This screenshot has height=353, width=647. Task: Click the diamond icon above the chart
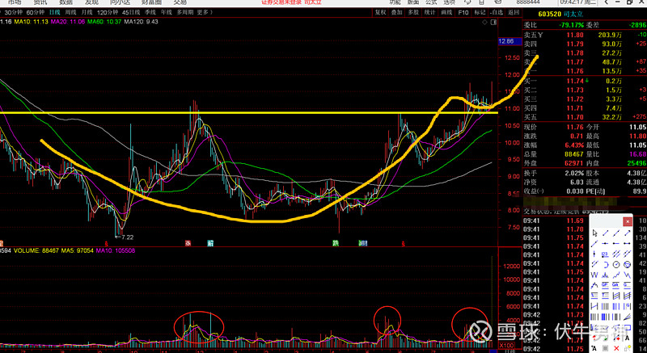(484, 23)
